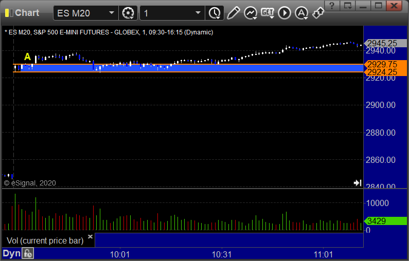Open the alerts 'A' icon

[x=301, y=13]
